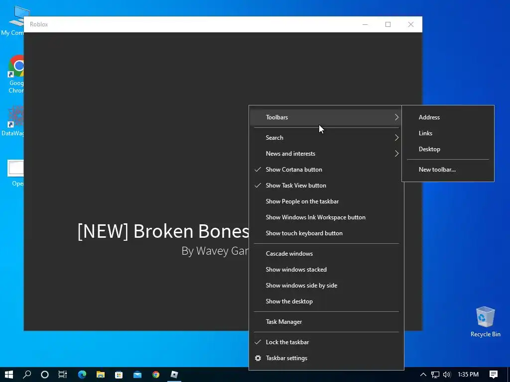Open the Mail app from the taskbar
Image resolution: width=510 pixels, height=382 pixels.
pos(137,375)
